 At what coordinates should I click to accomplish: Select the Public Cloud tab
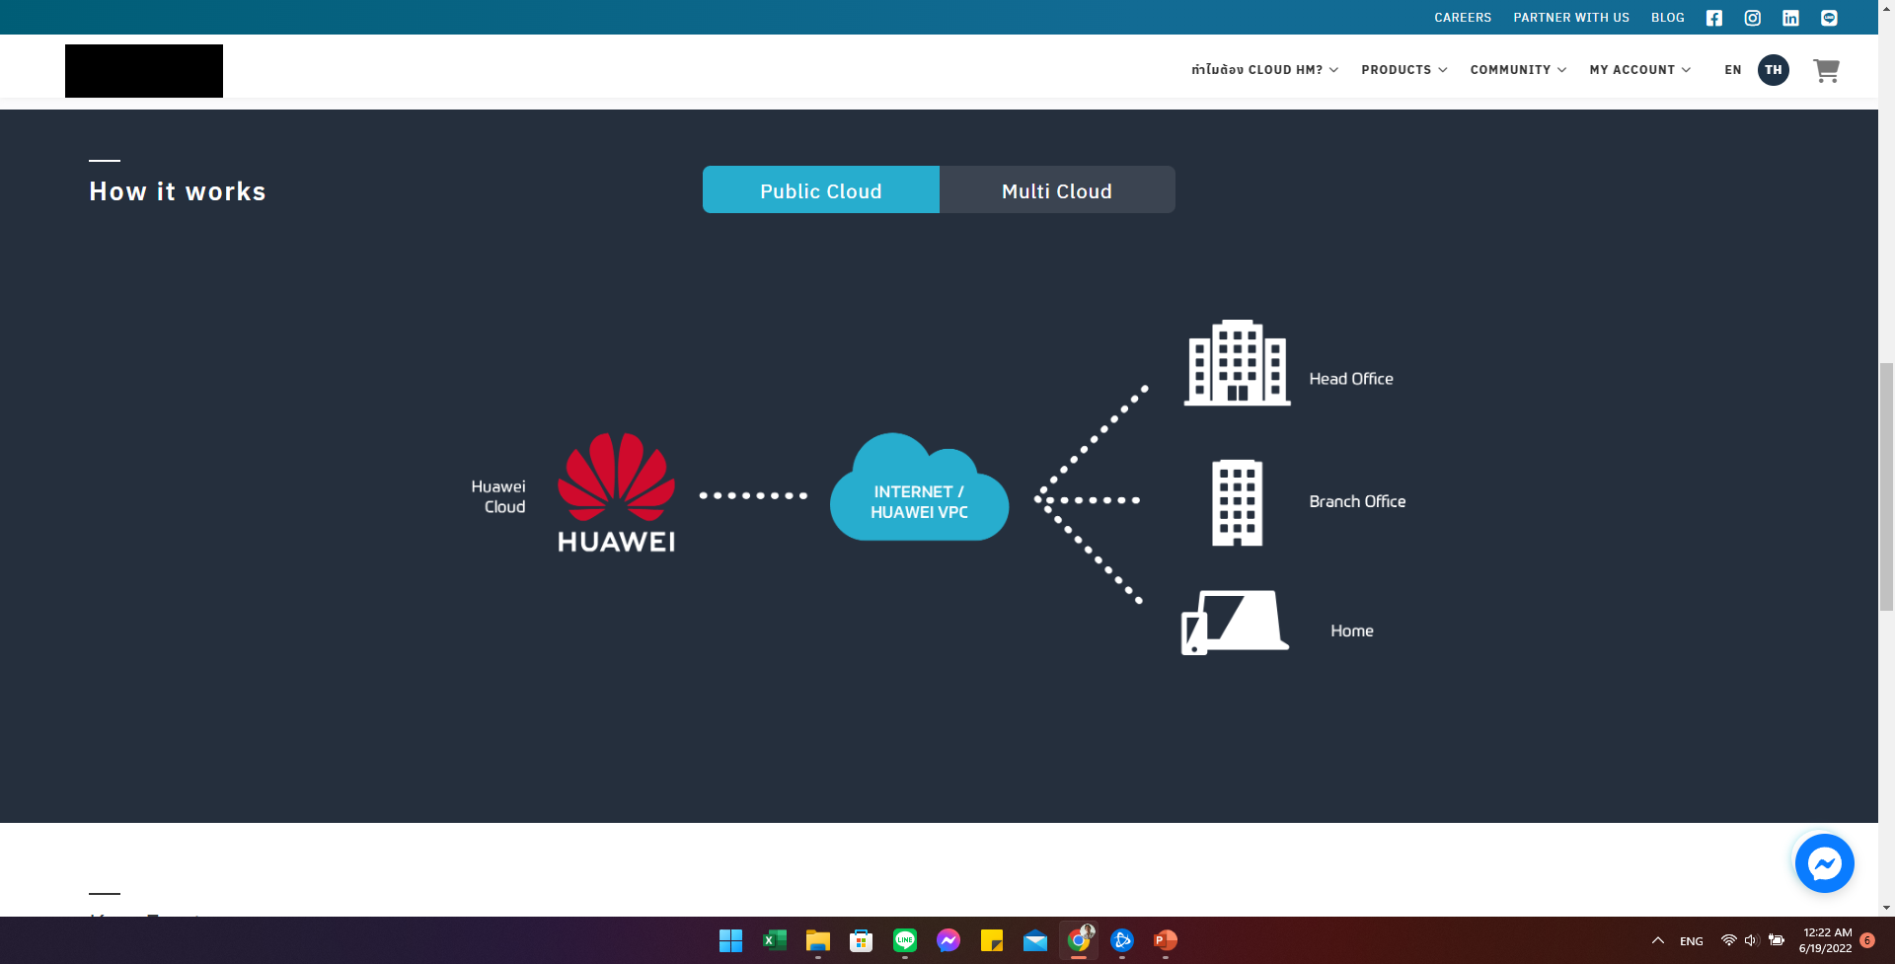(821, 189)
